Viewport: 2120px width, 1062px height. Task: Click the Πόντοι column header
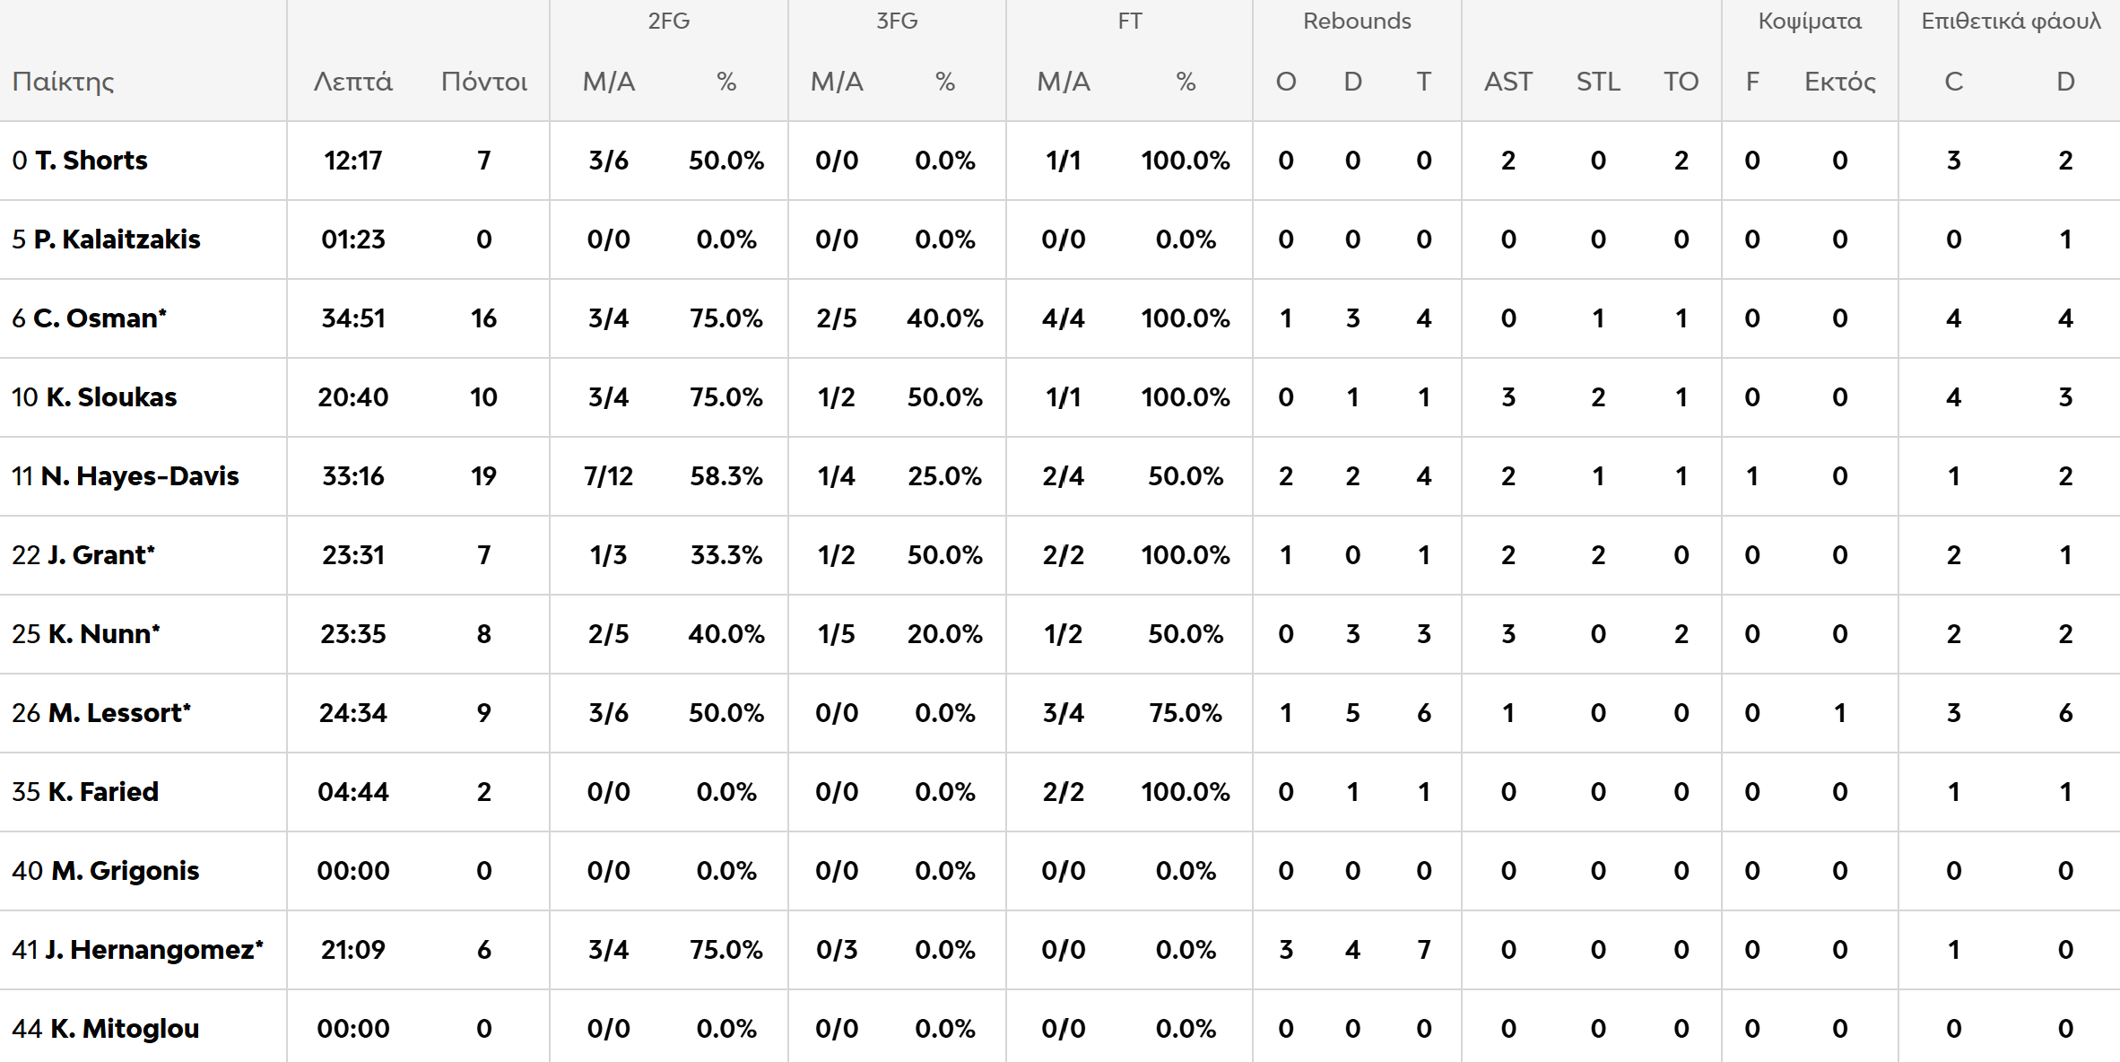[483, 82]
